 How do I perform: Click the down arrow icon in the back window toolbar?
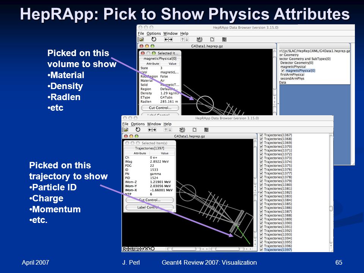pos(187,39)
